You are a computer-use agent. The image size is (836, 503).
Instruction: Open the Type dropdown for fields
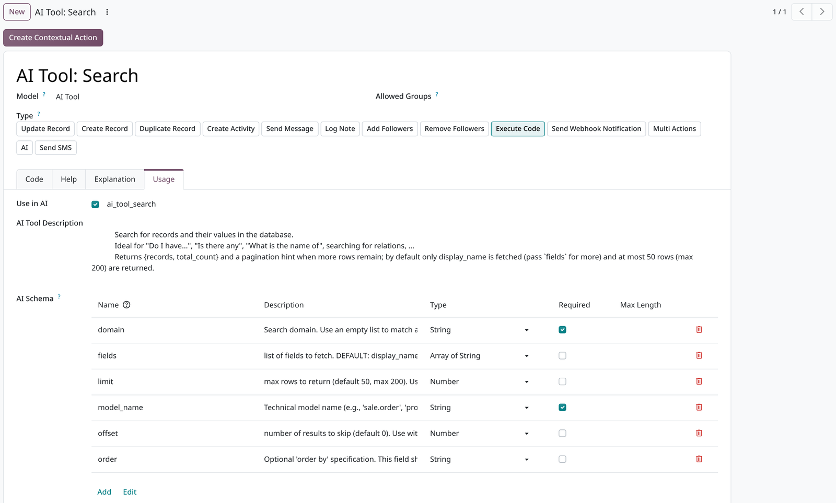pos(480,355)
